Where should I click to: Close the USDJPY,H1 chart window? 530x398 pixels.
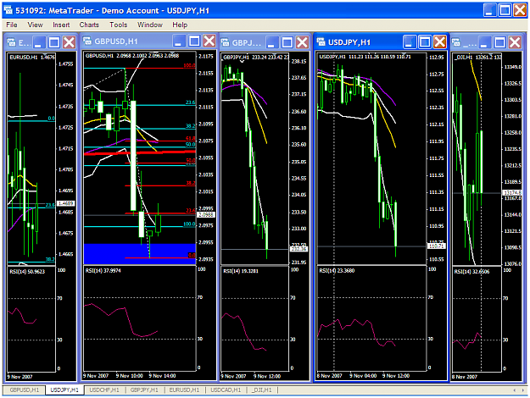point(440,41)
